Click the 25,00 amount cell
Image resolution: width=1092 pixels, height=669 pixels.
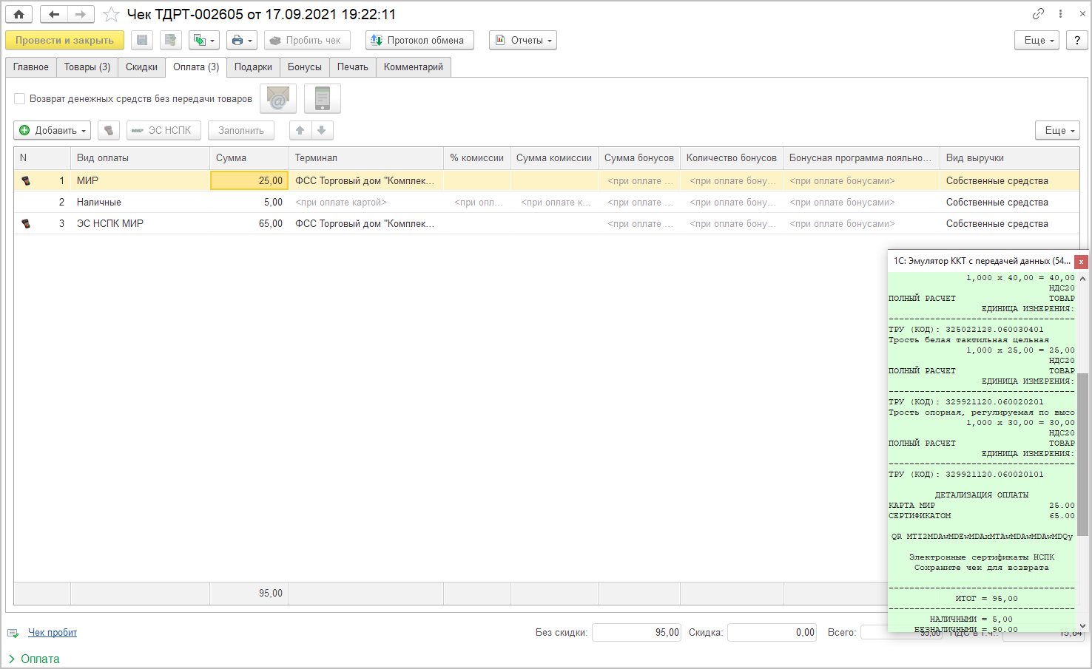[x=249, y=181]
